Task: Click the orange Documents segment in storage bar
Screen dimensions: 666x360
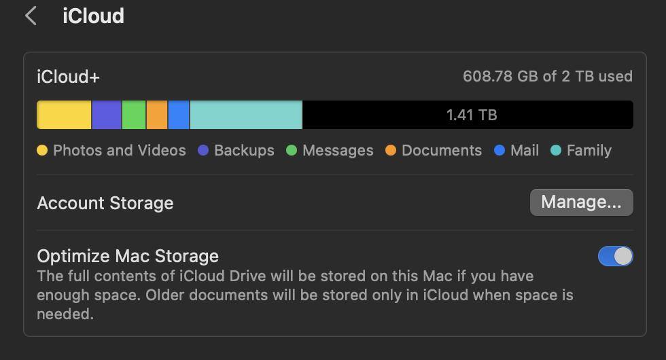Action: [157, 115]
